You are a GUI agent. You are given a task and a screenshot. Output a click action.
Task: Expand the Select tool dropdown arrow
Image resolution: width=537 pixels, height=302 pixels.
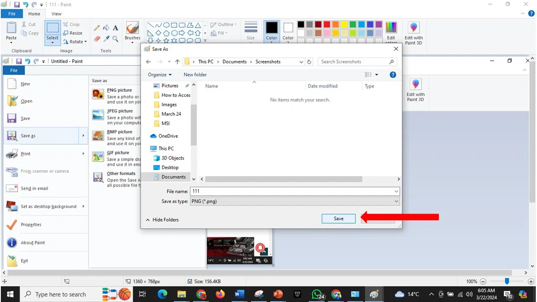pyautogui.click(x=52, y=43)
